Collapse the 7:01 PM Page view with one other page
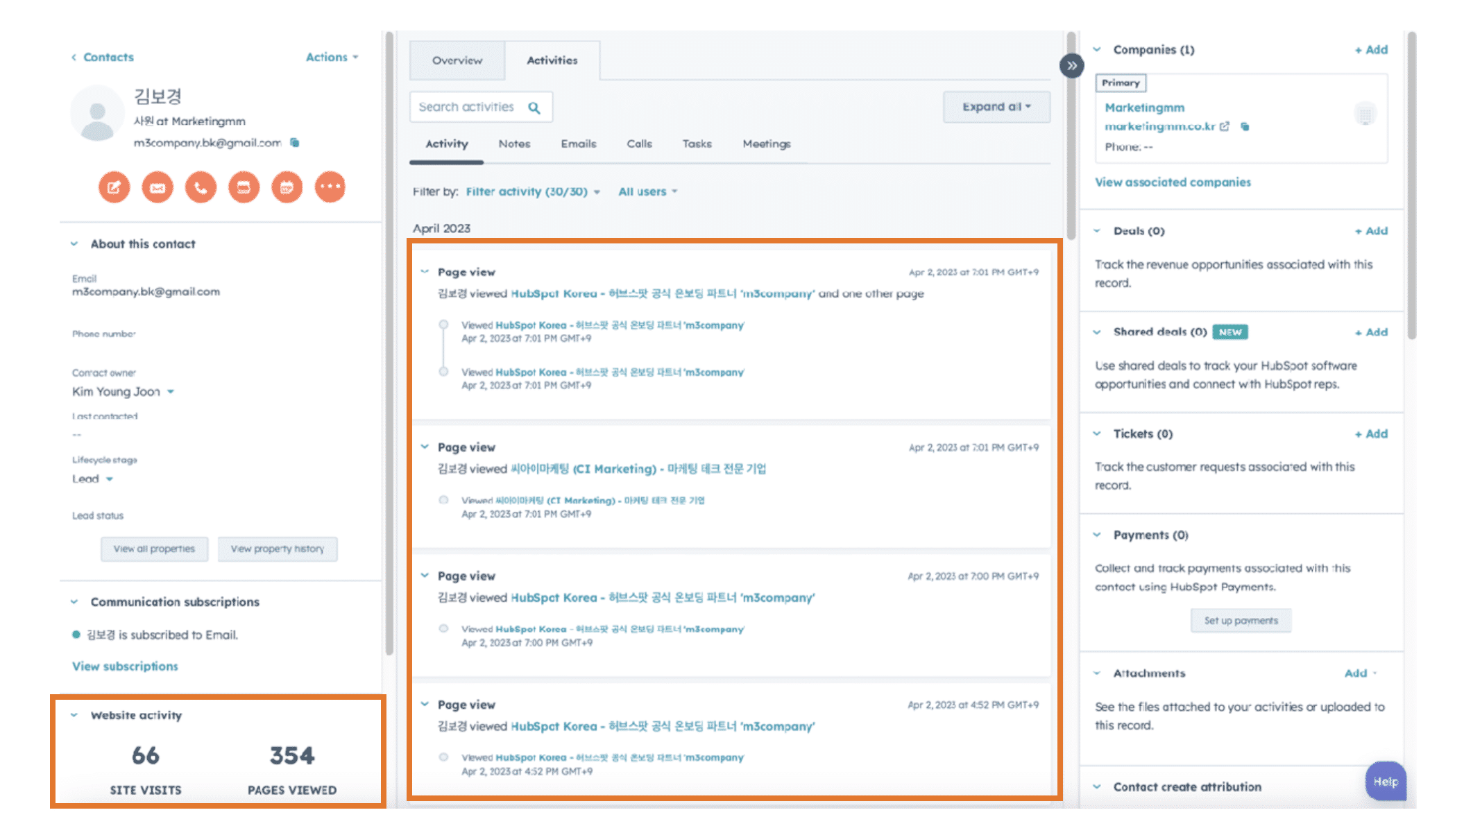This screenshot has height=835, width=1464. pyautogui.click(x=425, y=272)
